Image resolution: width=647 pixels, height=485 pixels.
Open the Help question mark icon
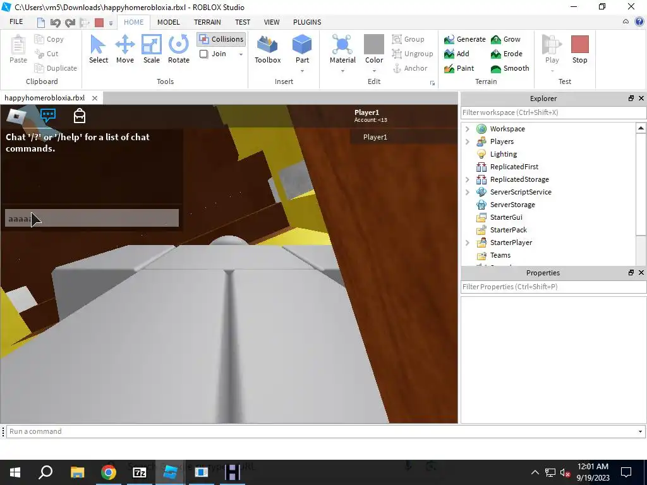tap(639, 22)
